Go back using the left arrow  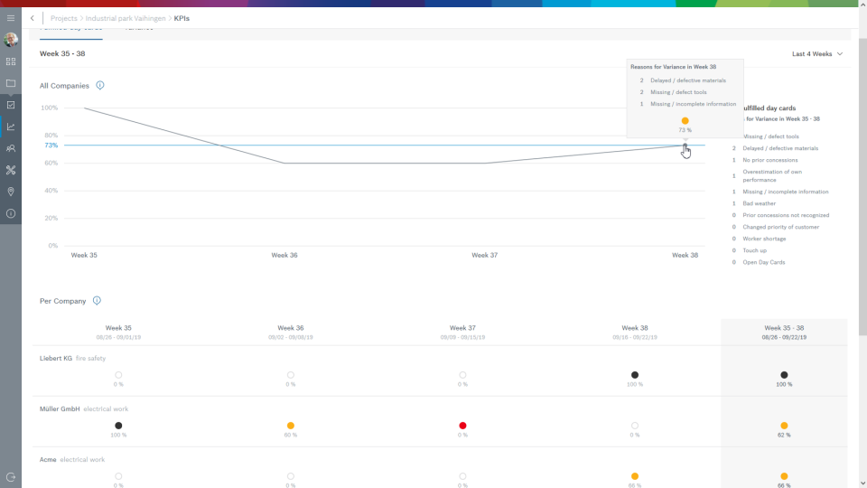click(33, 18)
